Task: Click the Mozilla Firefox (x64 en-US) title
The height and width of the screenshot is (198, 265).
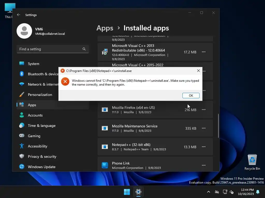Action: click(x=133, y=108)
